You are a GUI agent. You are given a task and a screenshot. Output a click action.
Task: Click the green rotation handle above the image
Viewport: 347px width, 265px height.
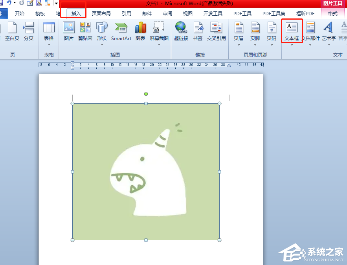(146, 94)
